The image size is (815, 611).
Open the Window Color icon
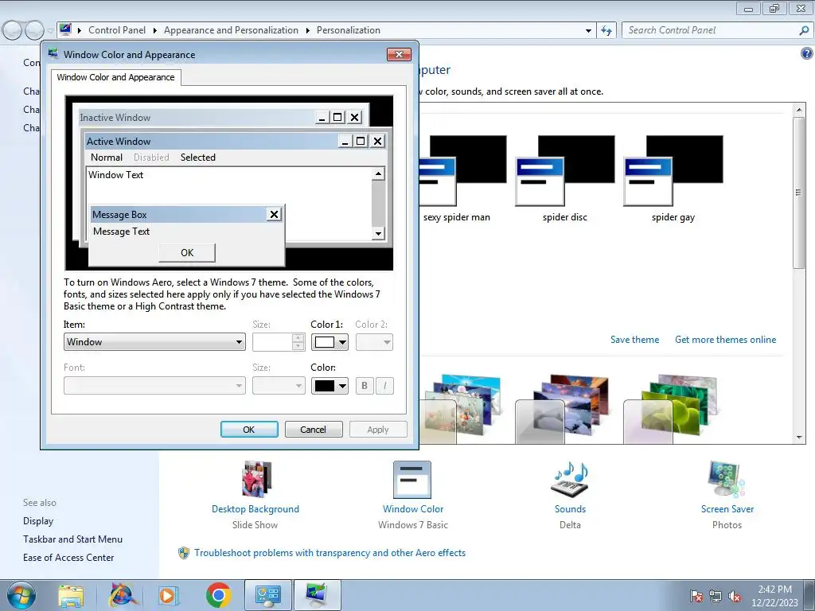tap(412, 480)
